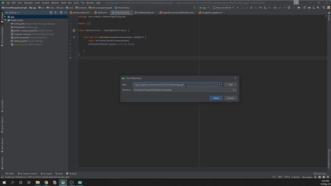The width and height of the screenshot is (331, 186).
Task: Open the Refactor menu
Action: [55, 3]
